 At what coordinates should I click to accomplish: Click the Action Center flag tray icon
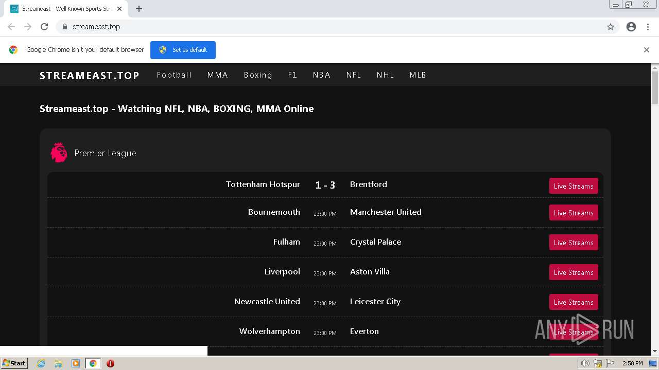click(x=610, y=363)
